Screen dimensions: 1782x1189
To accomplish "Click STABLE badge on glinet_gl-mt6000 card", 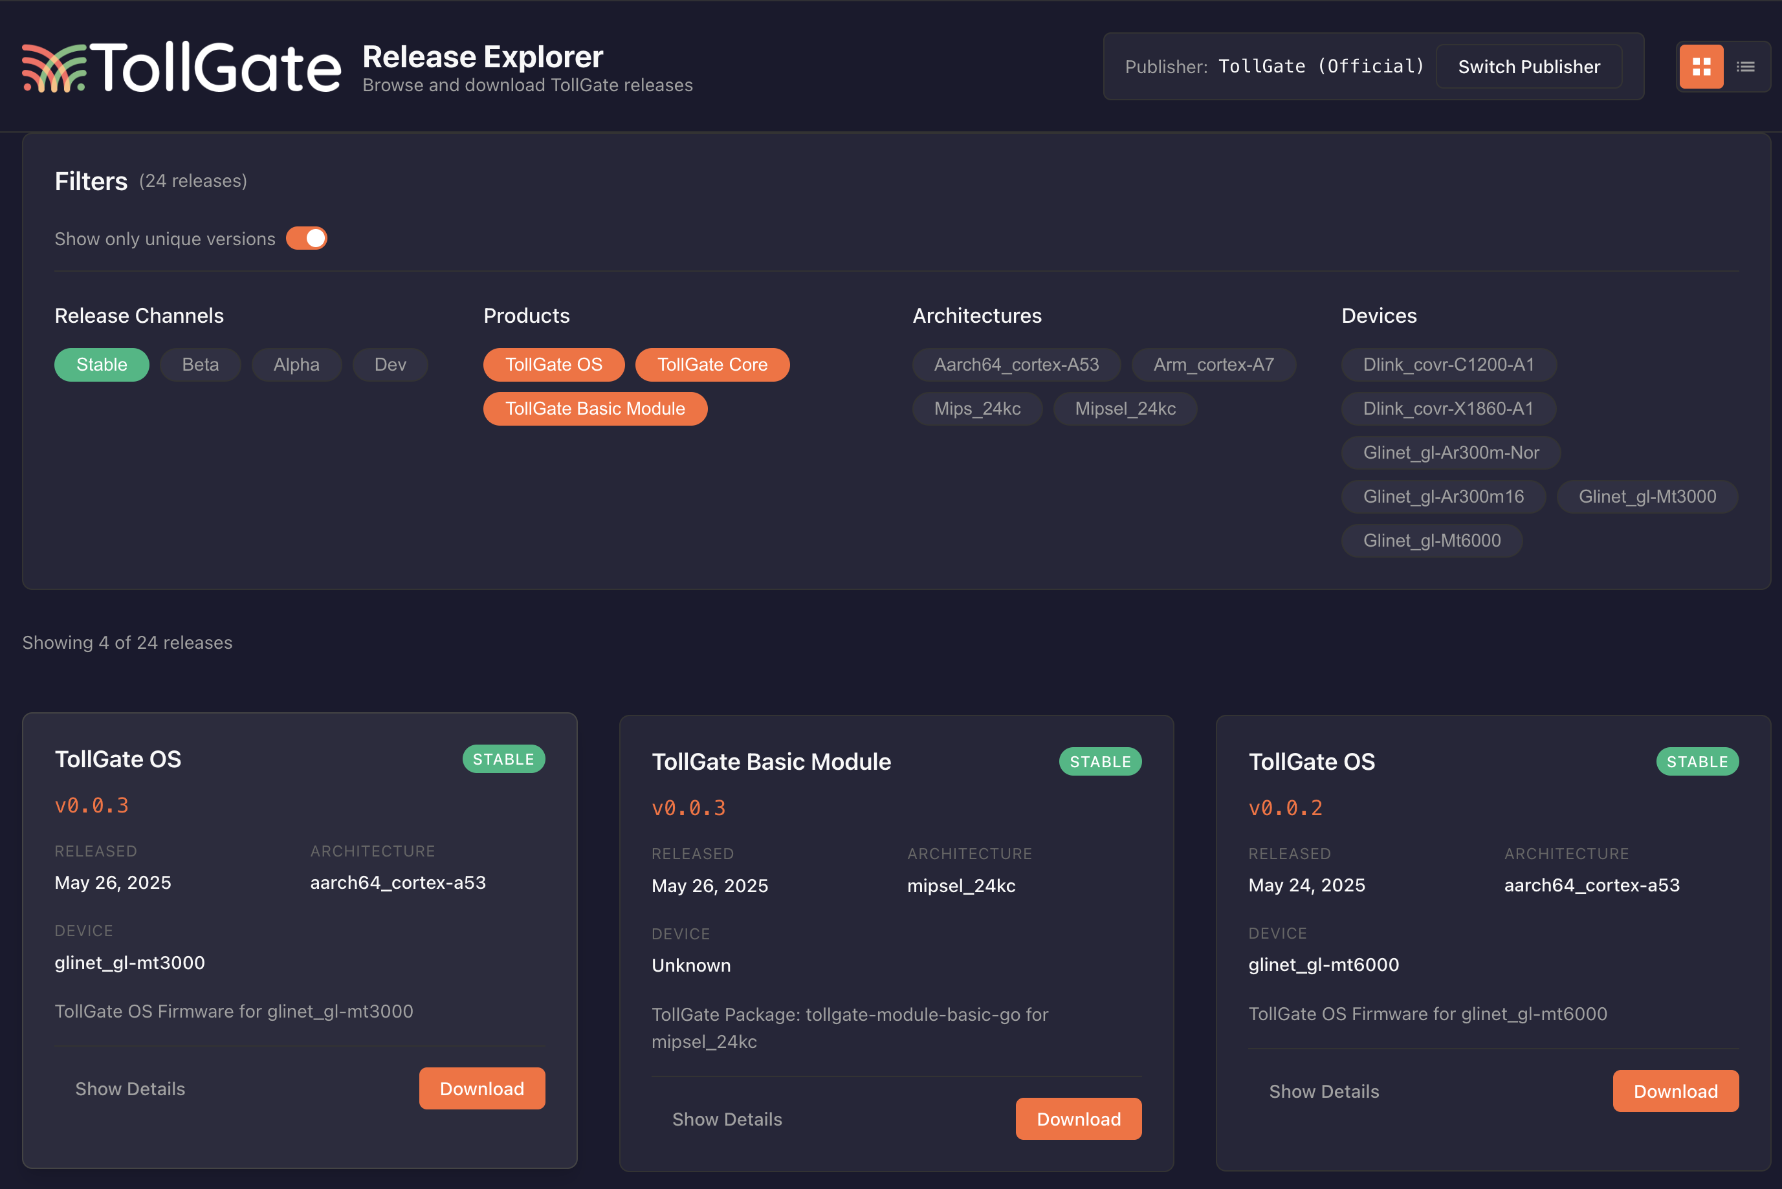I will (1697, 761).
